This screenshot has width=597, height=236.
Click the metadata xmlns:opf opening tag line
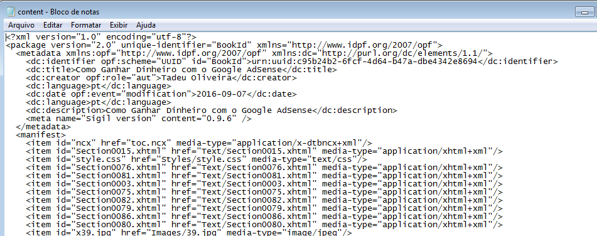point(254,53)
